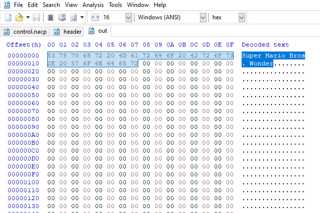Open the hex offset base dropdown

click(x=242, y=17)
